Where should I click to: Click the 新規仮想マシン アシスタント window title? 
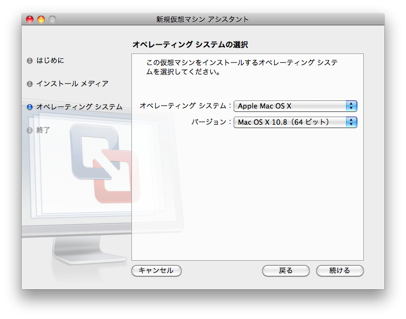point(202,19)
